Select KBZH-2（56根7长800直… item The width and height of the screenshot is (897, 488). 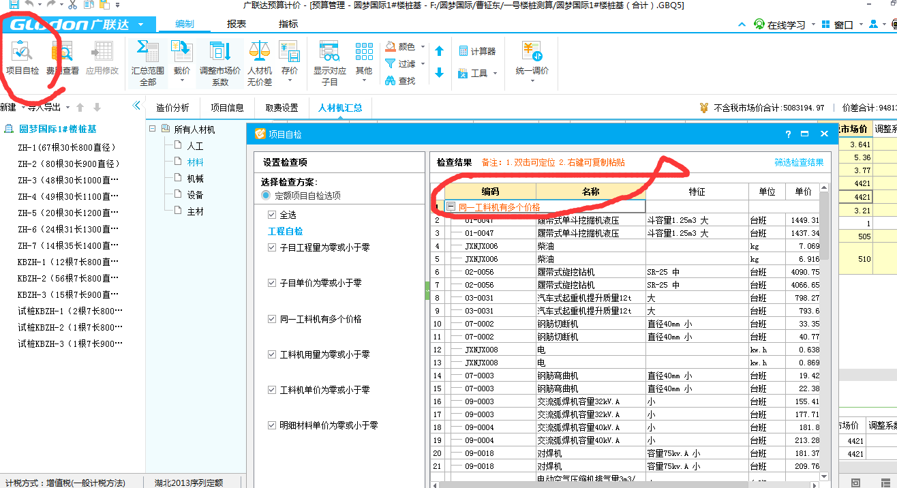pos(69,278)
